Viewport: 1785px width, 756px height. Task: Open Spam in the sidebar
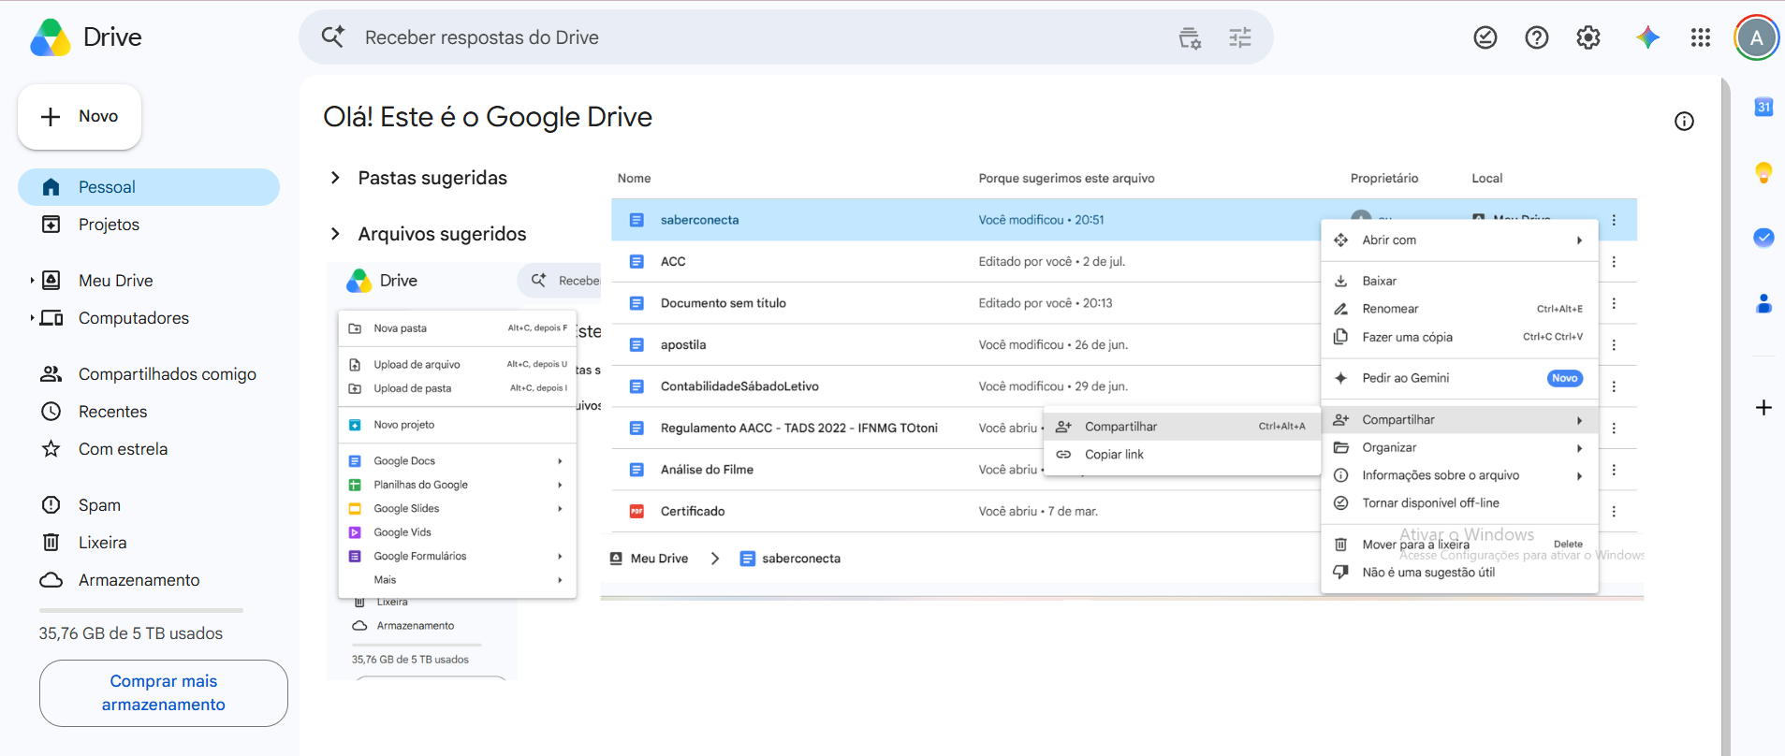pyautogui.click(x=149, y=505)
